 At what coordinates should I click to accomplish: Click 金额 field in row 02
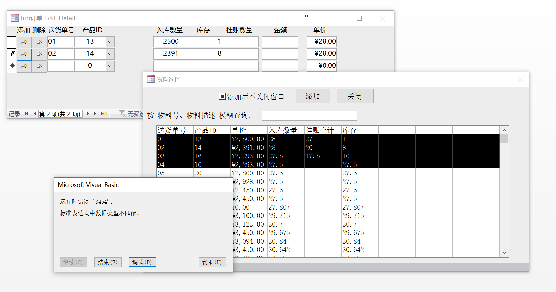pyautogui.click(x=280, y=54)
